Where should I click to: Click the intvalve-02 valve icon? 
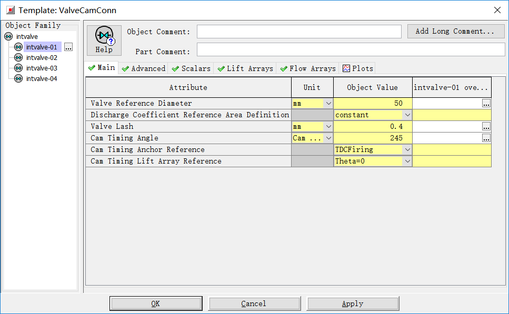(18, 58)
